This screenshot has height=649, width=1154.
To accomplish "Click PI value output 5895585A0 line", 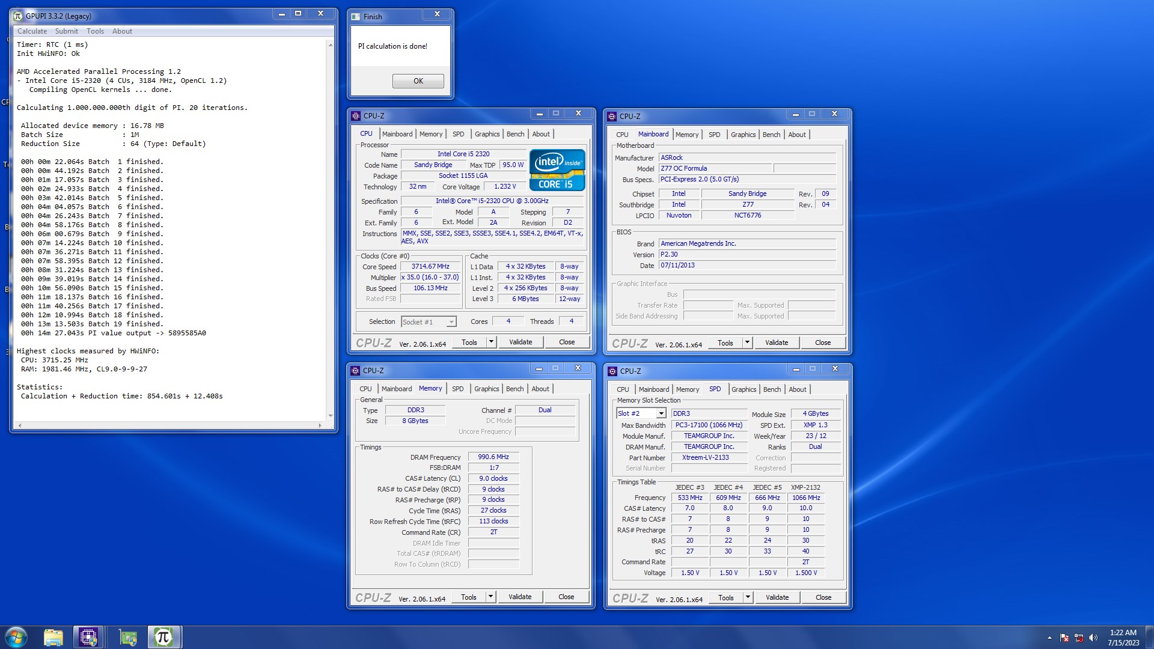I will point(114,333).
